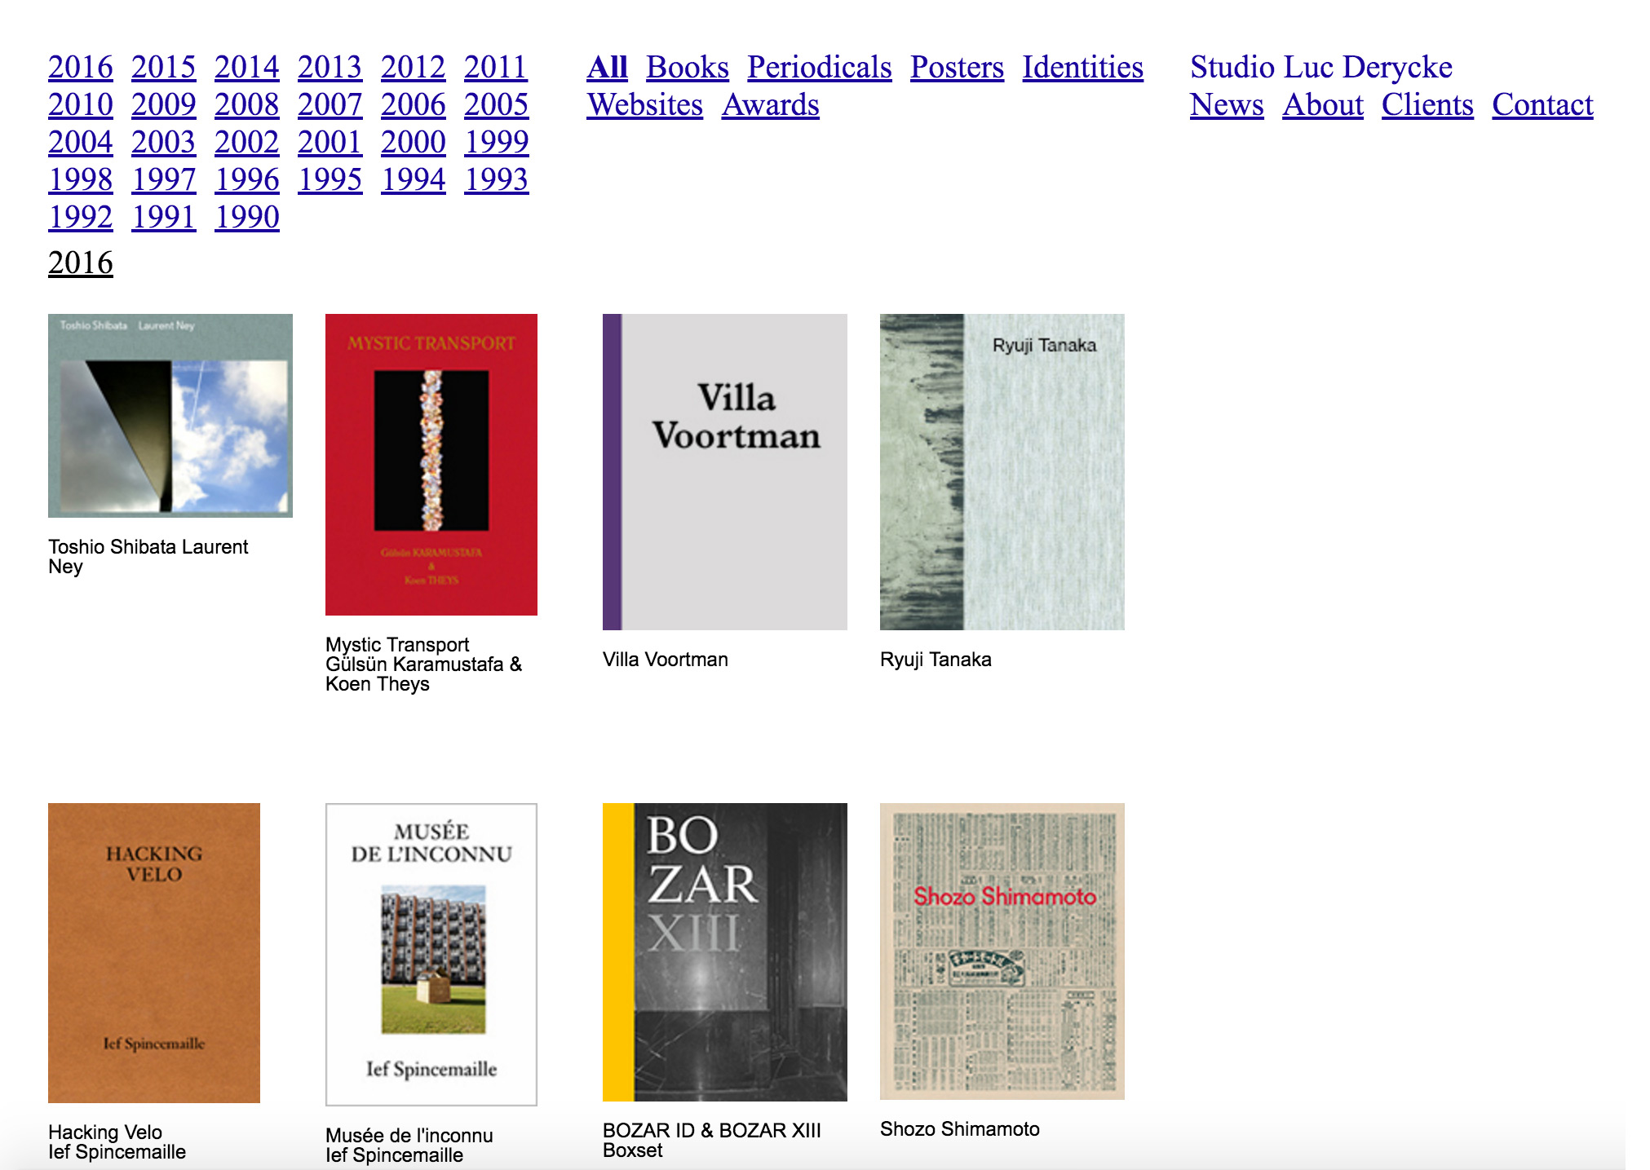
Task: Open the Villa Voortman cover image
Action: click(x=725, y=472)
